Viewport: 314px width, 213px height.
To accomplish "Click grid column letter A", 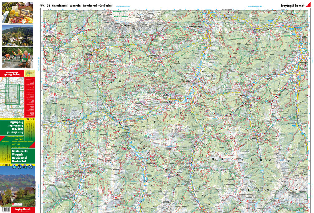I will tap(50, 9).
